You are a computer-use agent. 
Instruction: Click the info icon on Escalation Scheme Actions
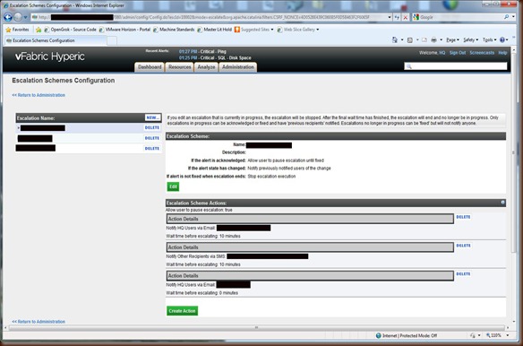pos(502,203)
